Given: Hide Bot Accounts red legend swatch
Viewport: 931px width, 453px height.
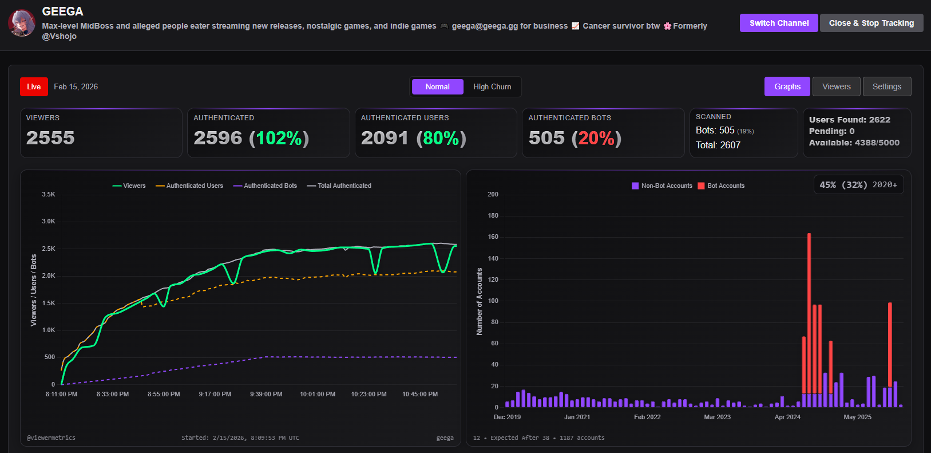Looking at the screenshot, I should [x=701, y=186].
